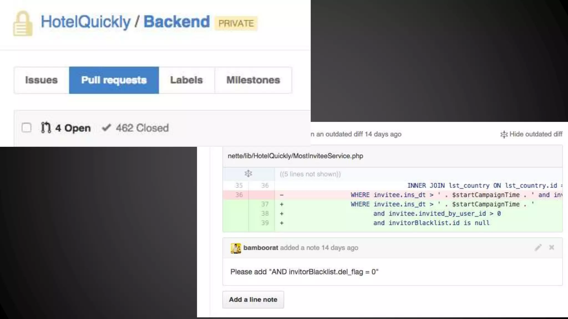Open the HotelQuickly organization link
The width and height of the screenshot is (568, 319).
tap(86, 22)
